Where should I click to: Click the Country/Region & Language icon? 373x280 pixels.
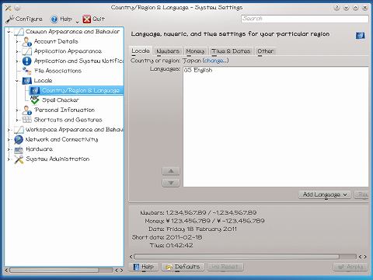35,90
